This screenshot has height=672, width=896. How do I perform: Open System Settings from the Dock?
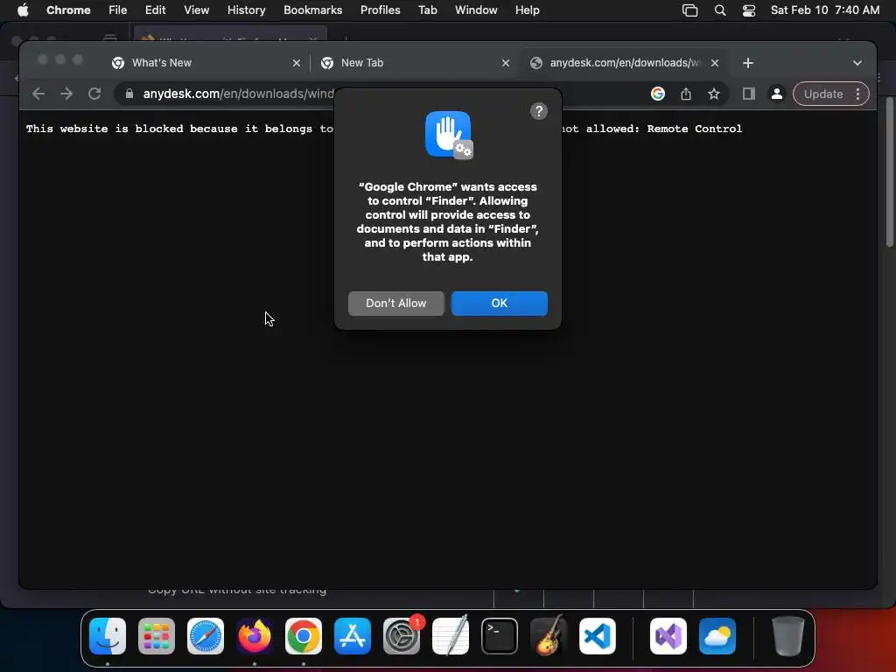pos(401,636)
